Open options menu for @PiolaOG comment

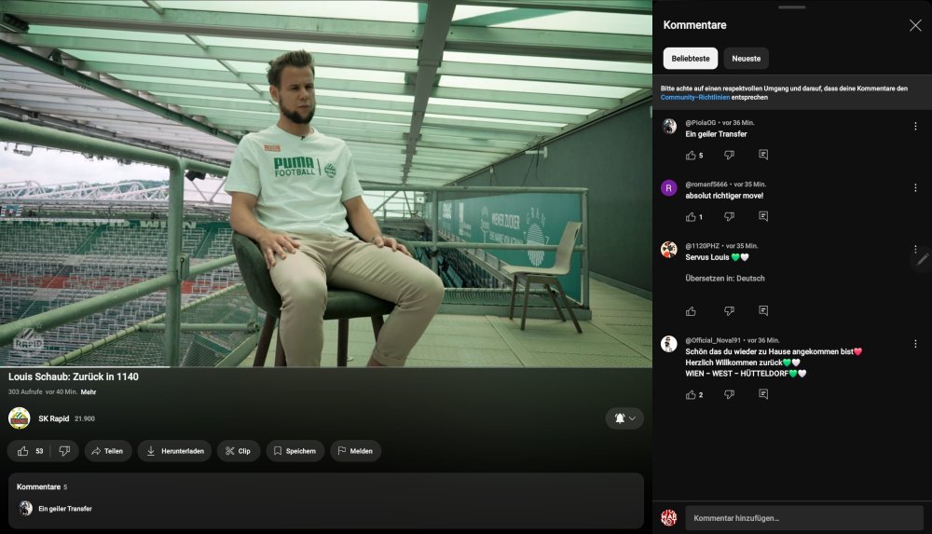tap(915, 126)
